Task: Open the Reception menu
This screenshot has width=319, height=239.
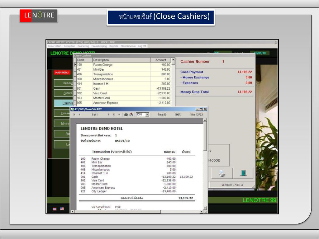Action: [69, 46]
